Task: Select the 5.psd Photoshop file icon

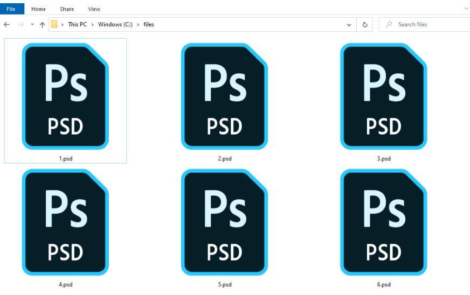Action: (x=225, y=222)
